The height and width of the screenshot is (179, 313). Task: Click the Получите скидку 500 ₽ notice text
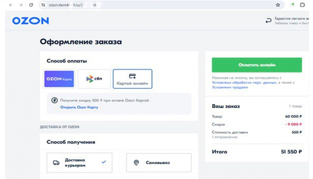pyautogui.click(x=105, y=100)
